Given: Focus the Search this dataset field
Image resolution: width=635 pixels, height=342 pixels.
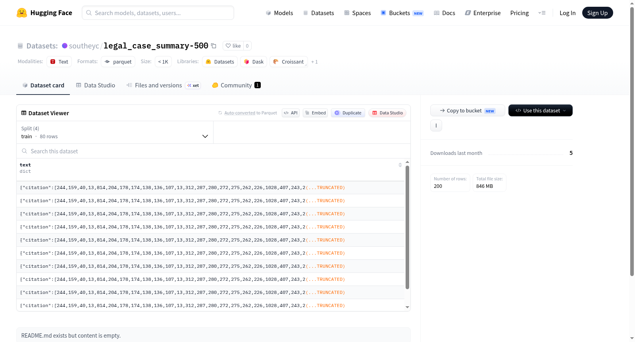Looking at the screenshot, I should click(x=214, y=151).
